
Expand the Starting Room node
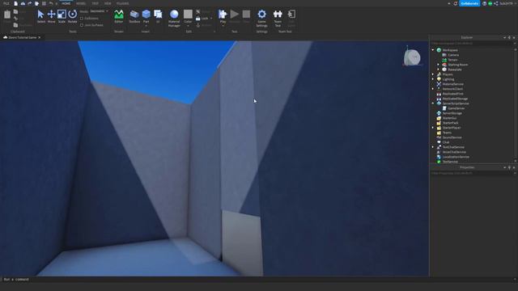438,65
